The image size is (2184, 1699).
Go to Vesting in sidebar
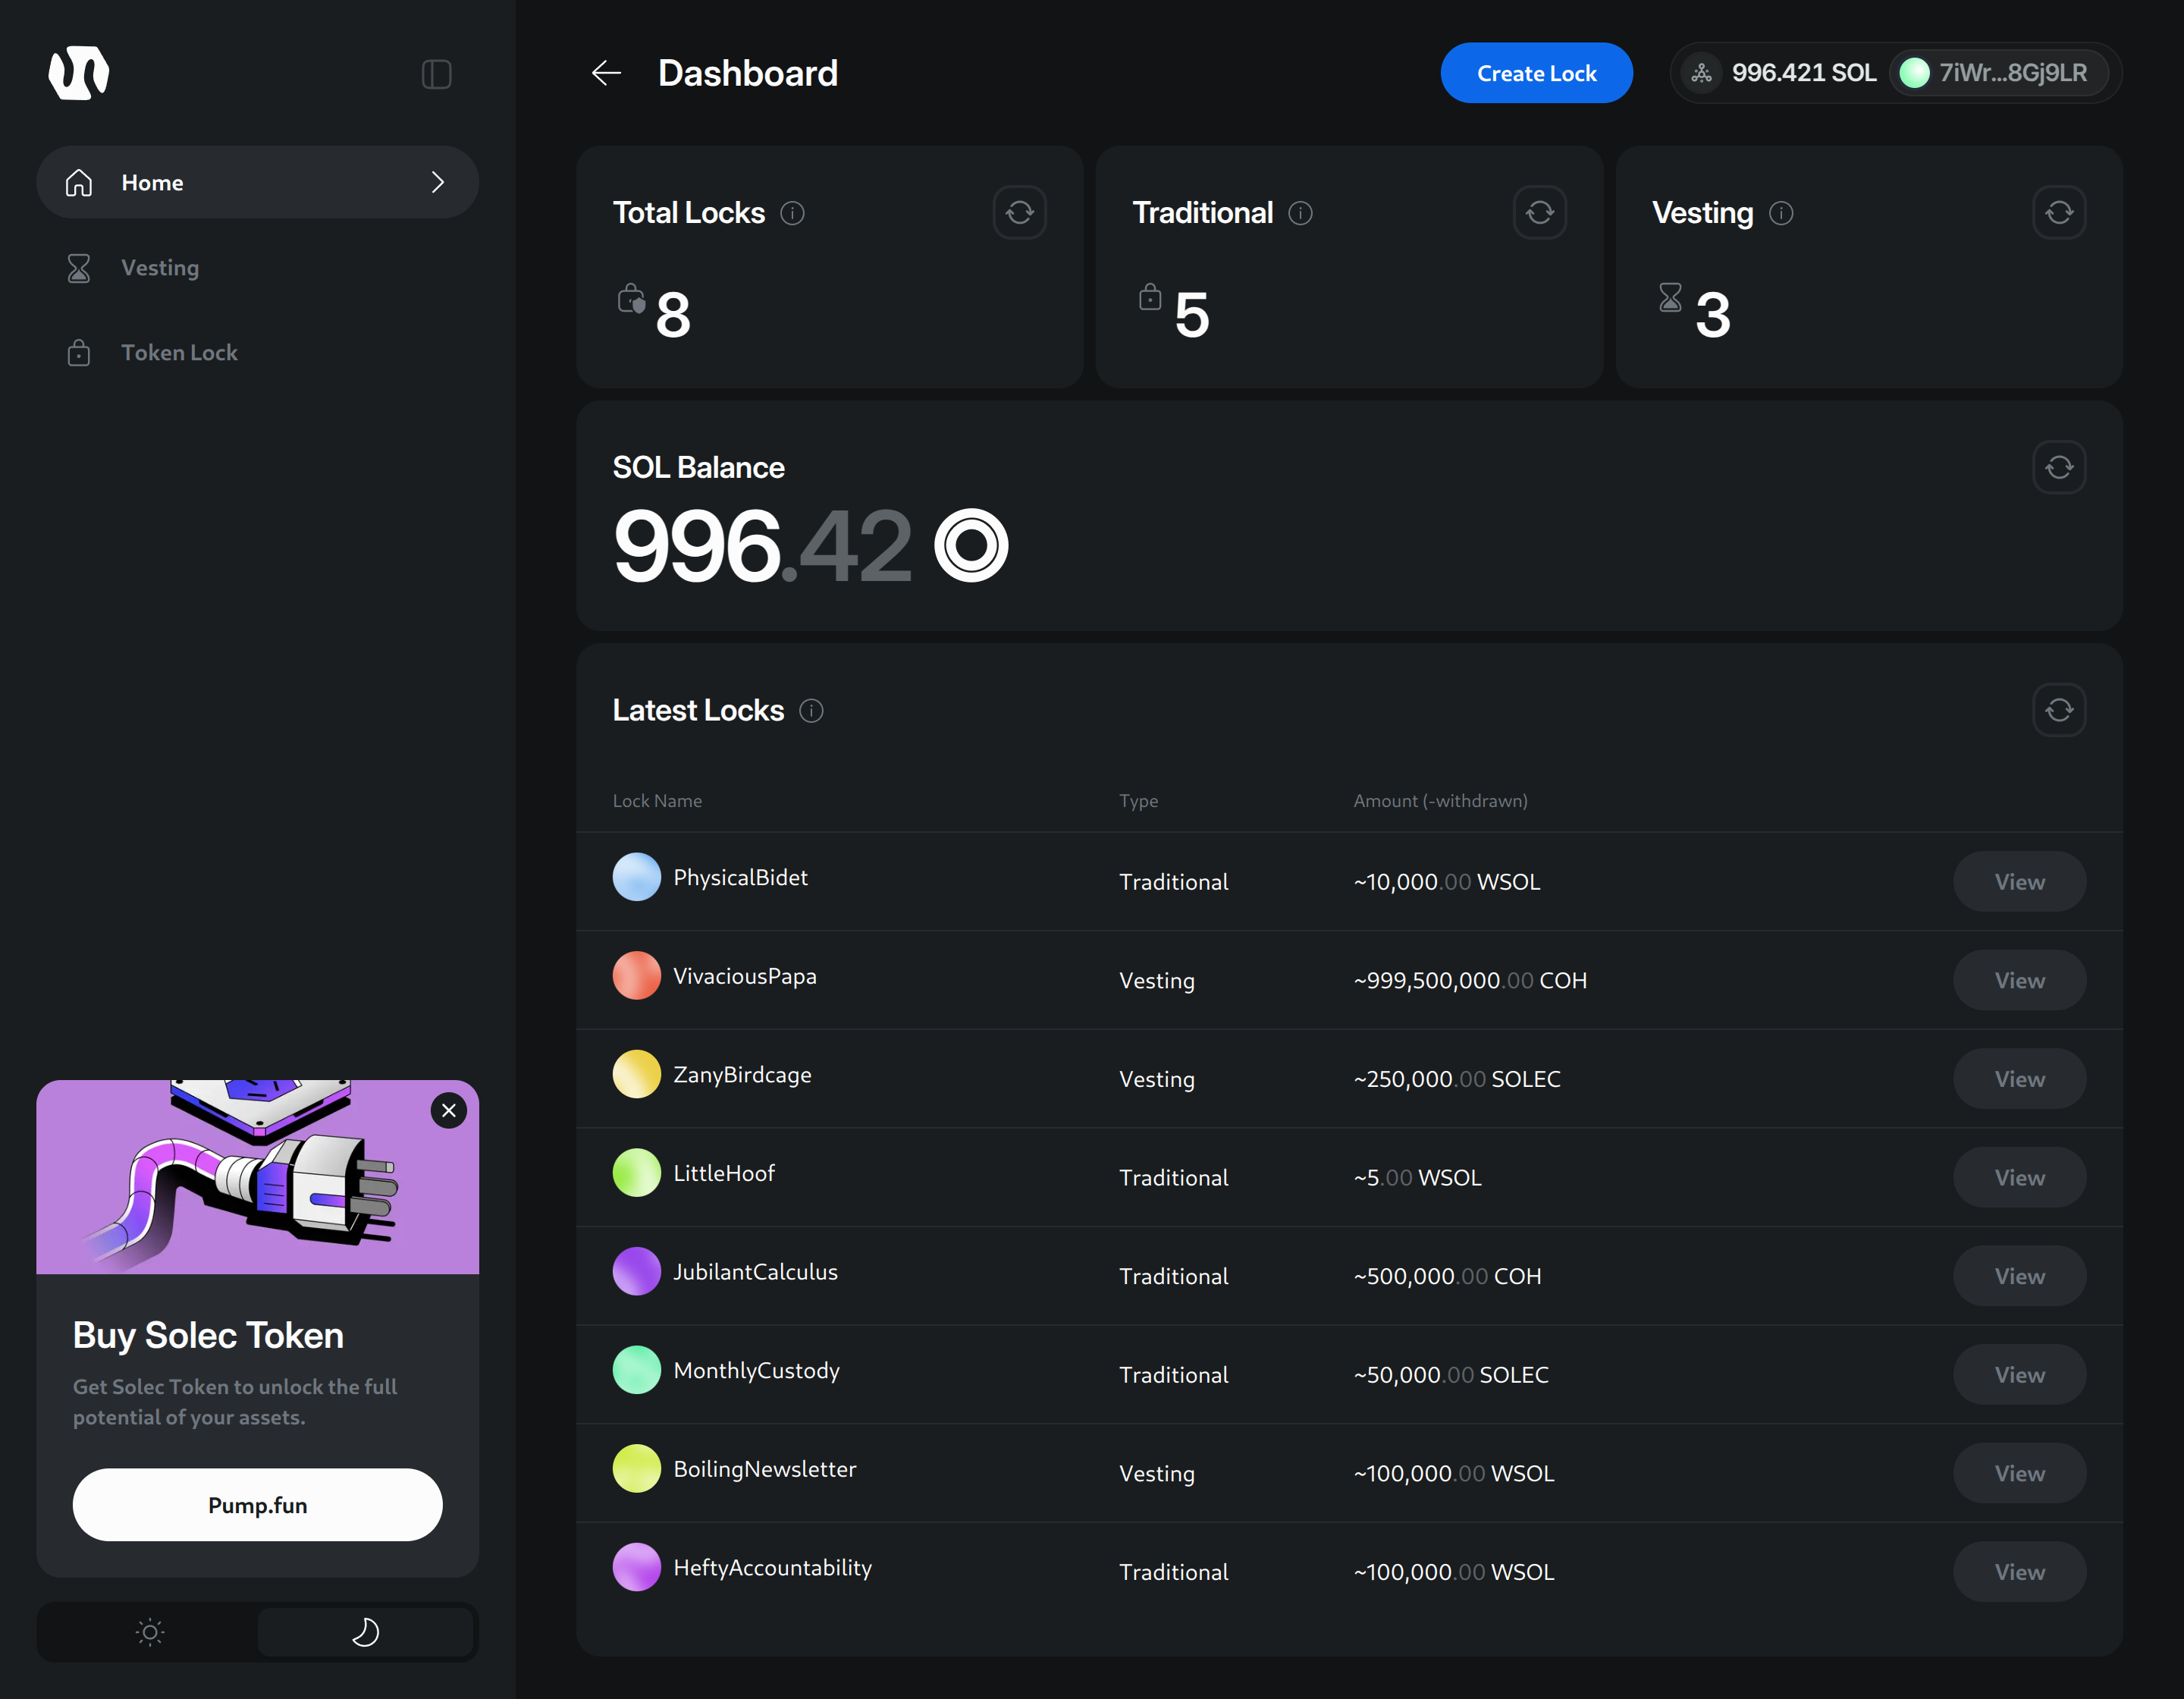pos(160,268)
